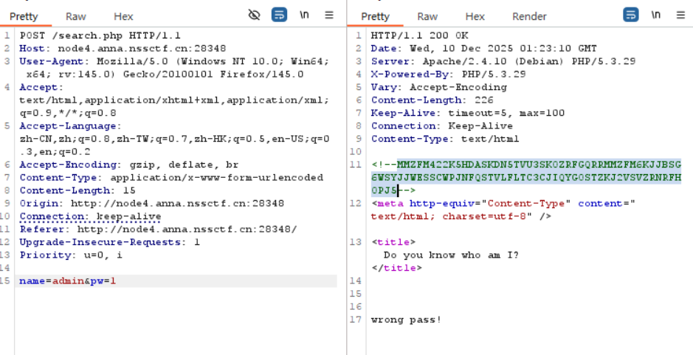Toggle hidden characters eye icon in request pane
The width and height of the screenshot is (693, 355).
point(254,15)
